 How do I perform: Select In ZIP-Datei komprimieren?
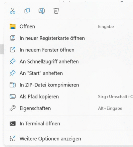[x=69, y=85]
